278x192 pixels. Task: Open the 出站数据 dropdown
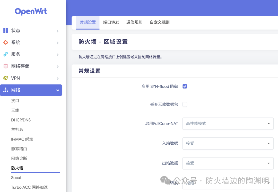[228, 163]
